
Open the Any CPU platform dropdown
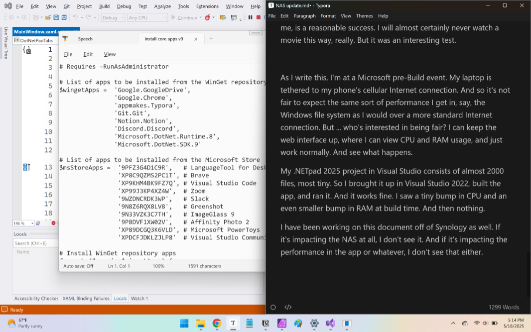[x=147, y=17]
